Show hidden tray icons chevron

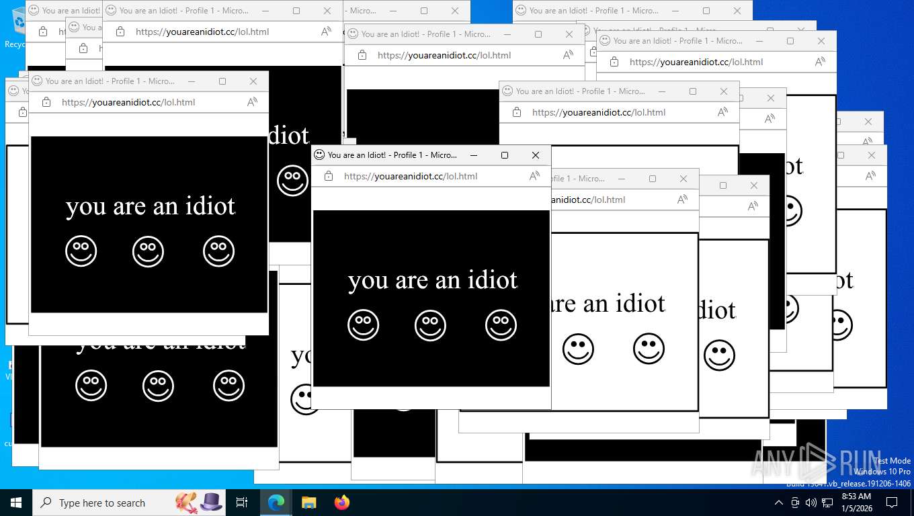[x=779, y=503]
